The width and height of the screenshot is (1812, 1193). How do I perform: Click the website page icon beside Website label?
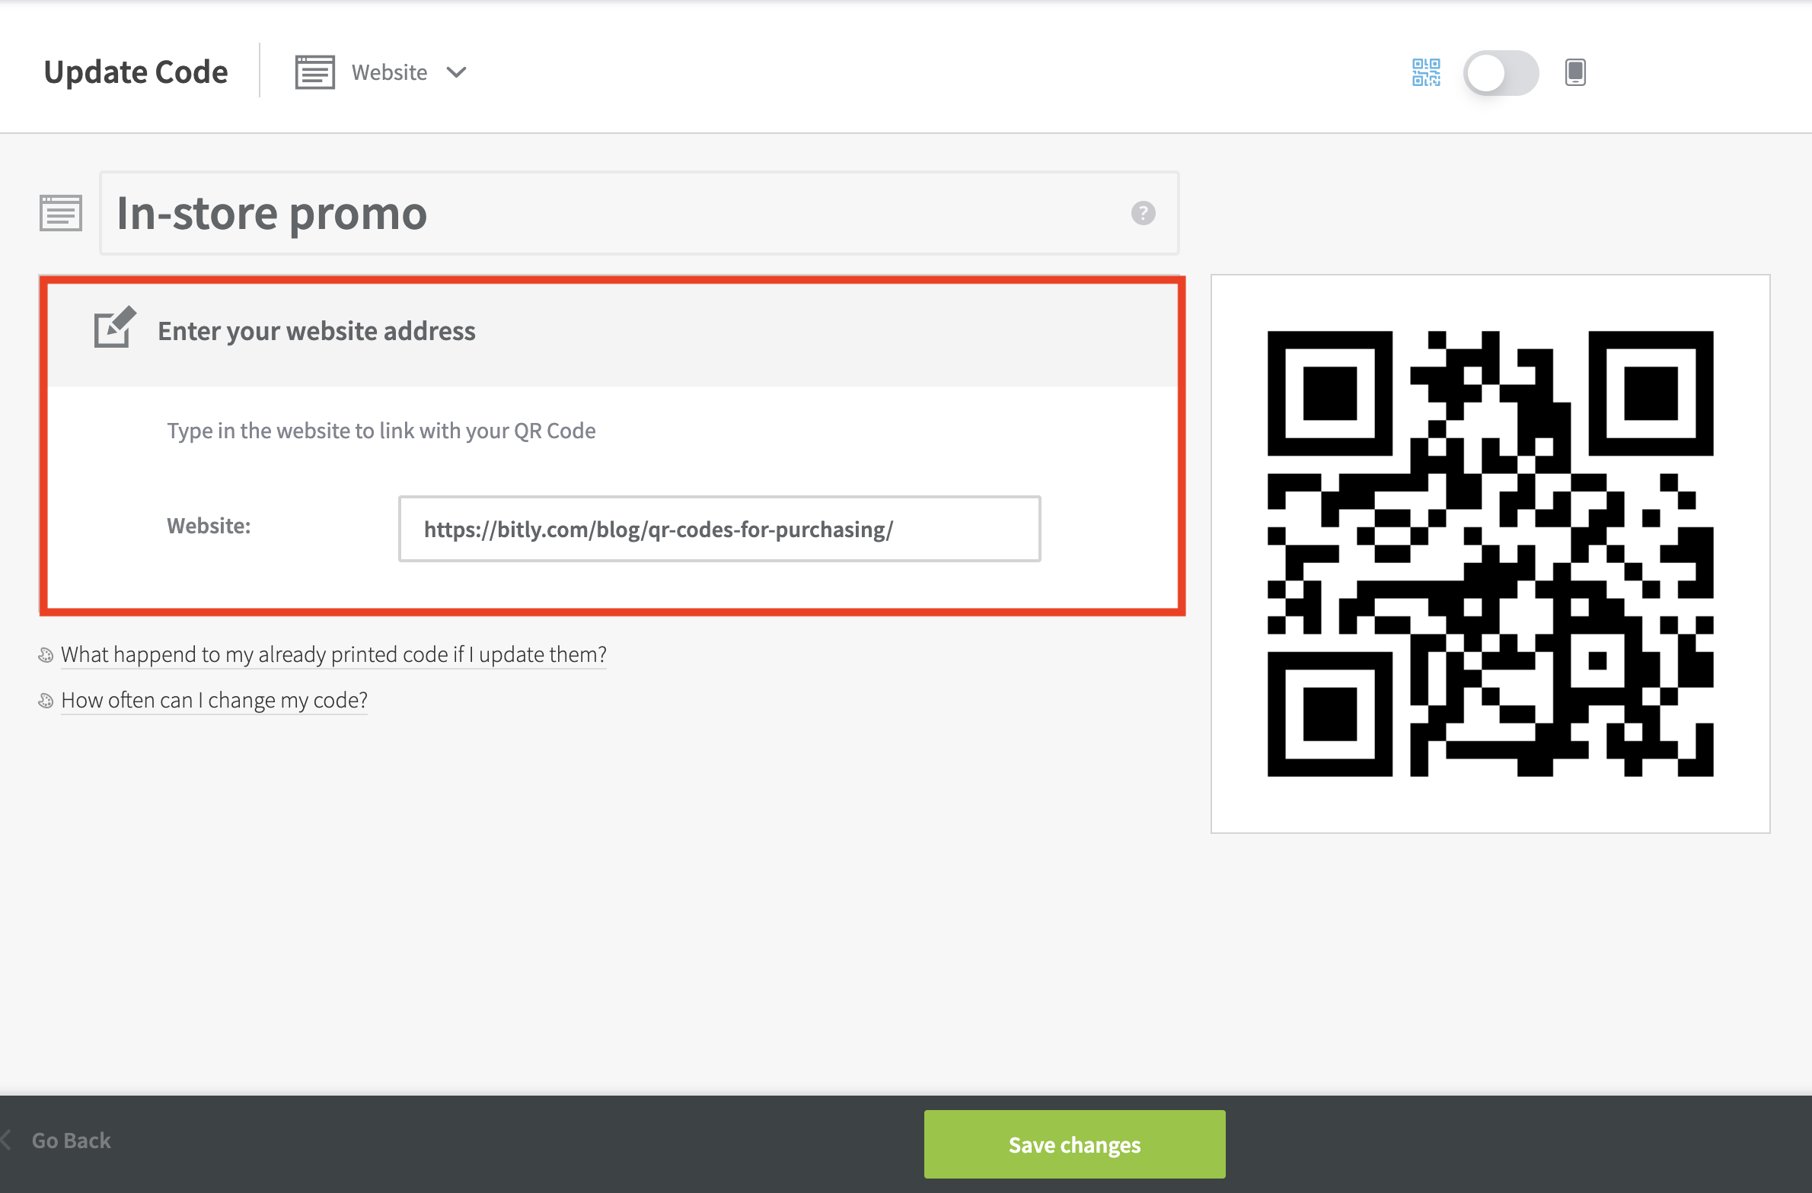(315, 72)
